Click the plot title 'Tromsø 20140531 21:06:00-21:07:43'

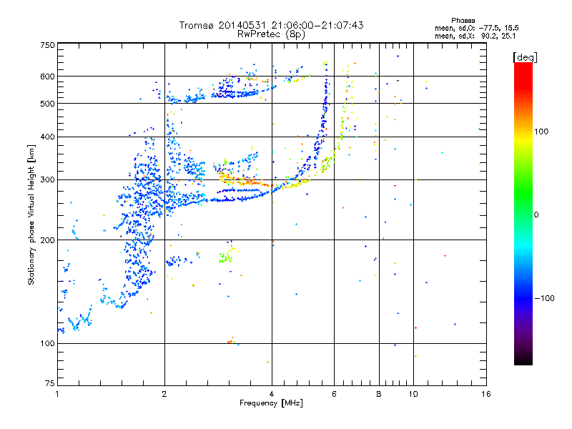tap(271, 25)
